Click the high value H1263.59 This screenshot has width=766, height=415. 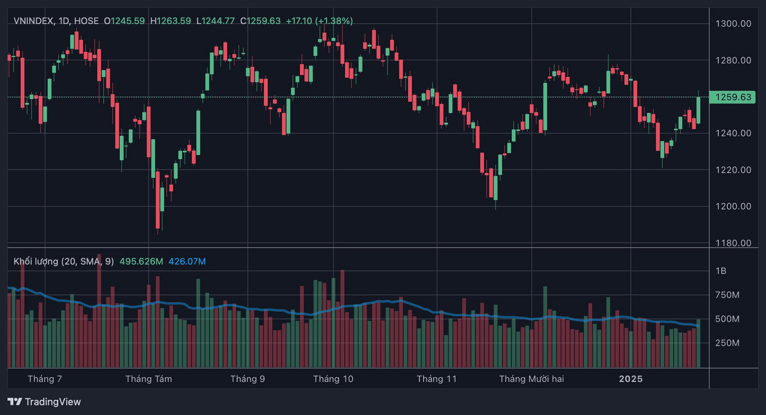[171, 21]
